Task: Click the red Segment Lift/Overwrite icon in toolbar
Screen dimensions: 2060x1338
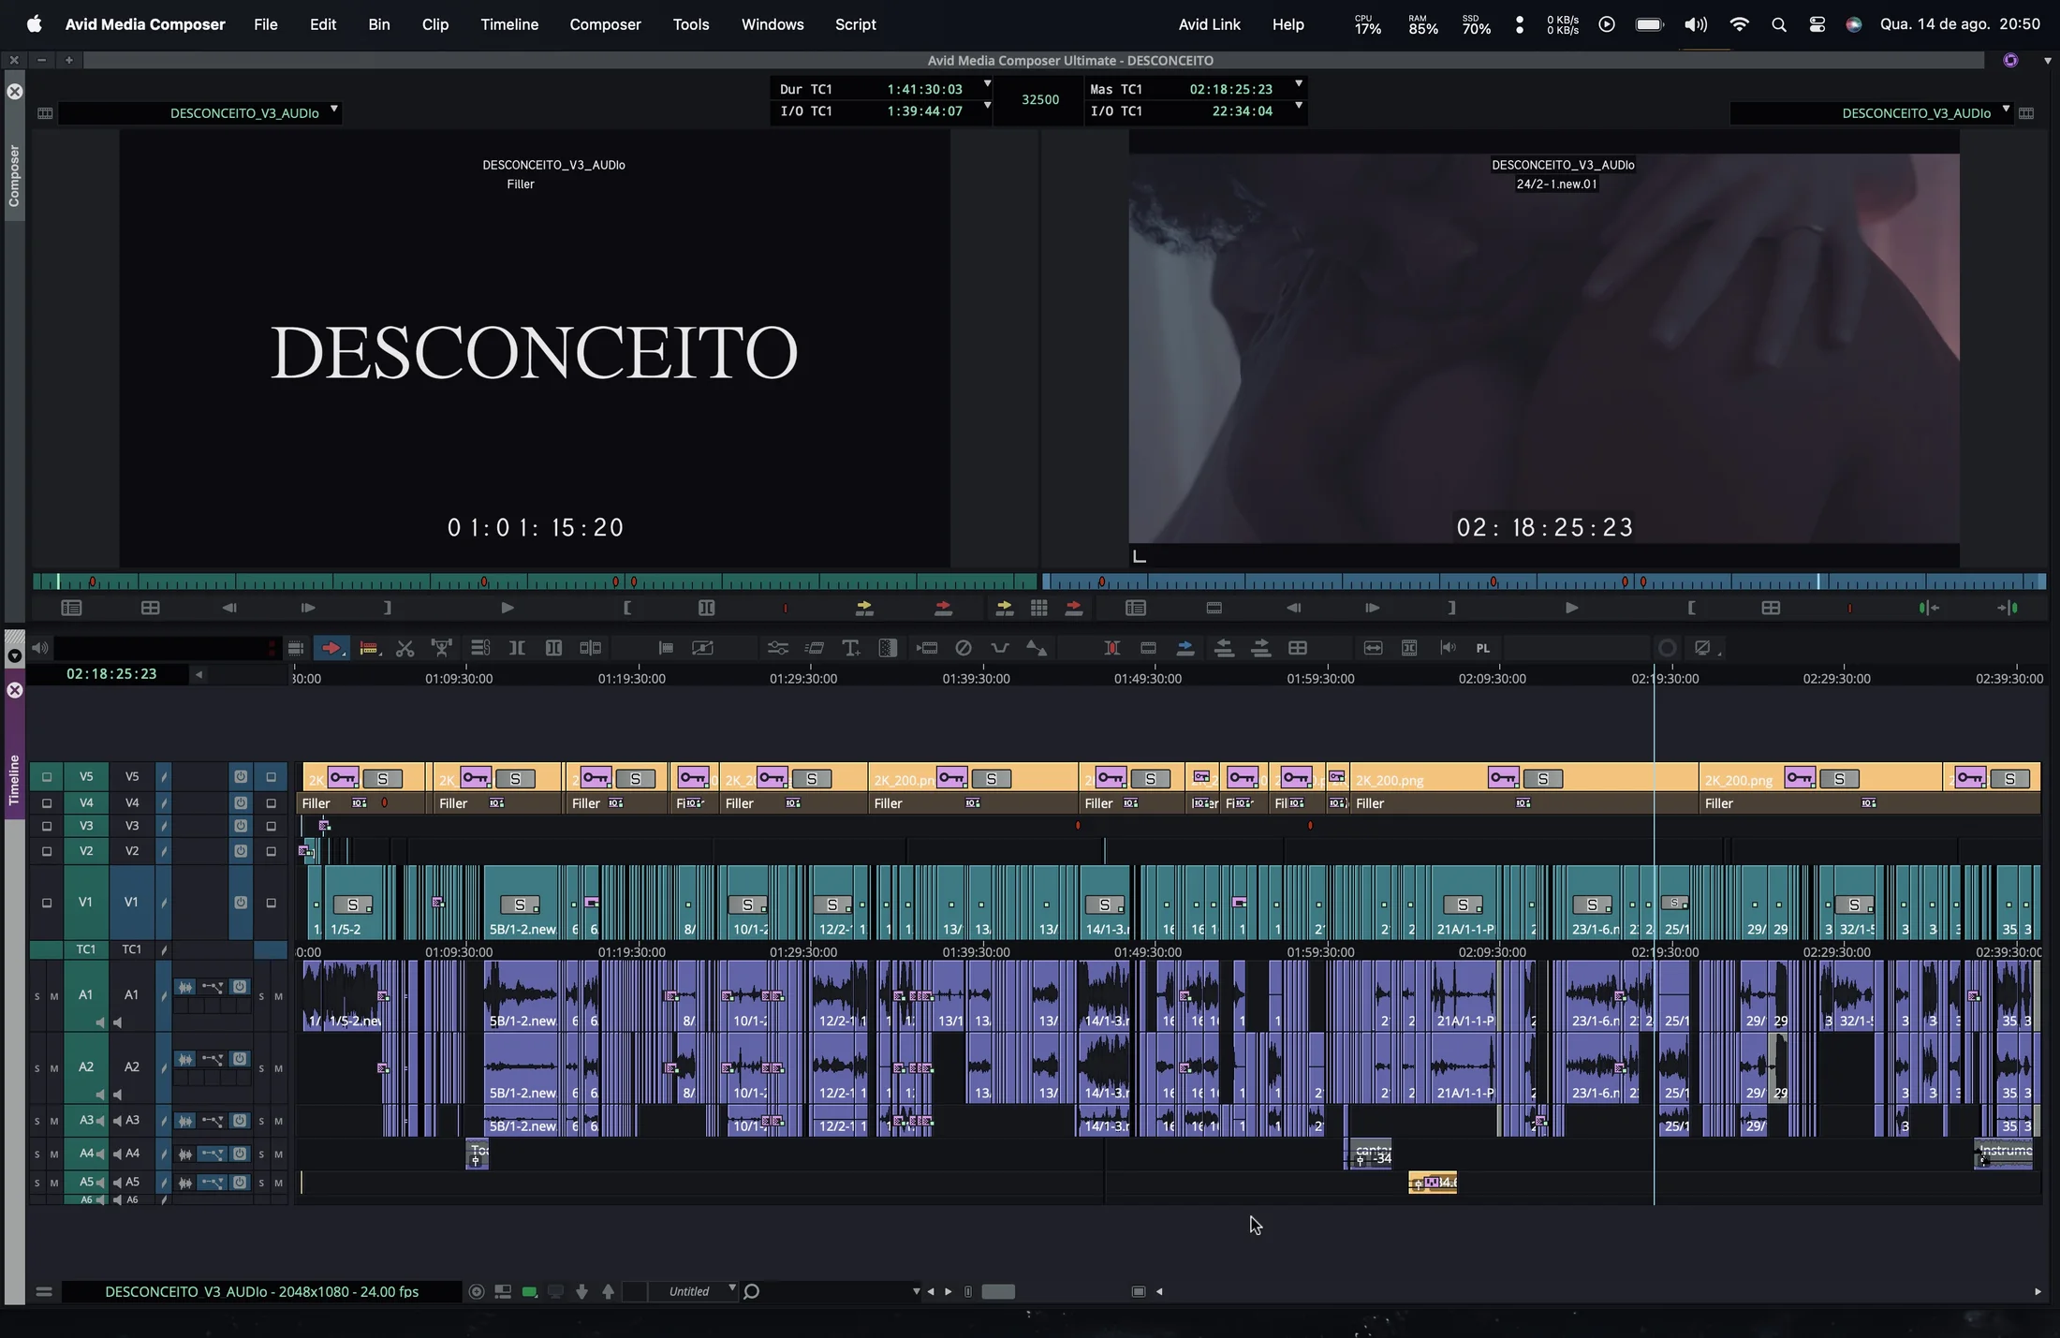Action: click(369, 648)
